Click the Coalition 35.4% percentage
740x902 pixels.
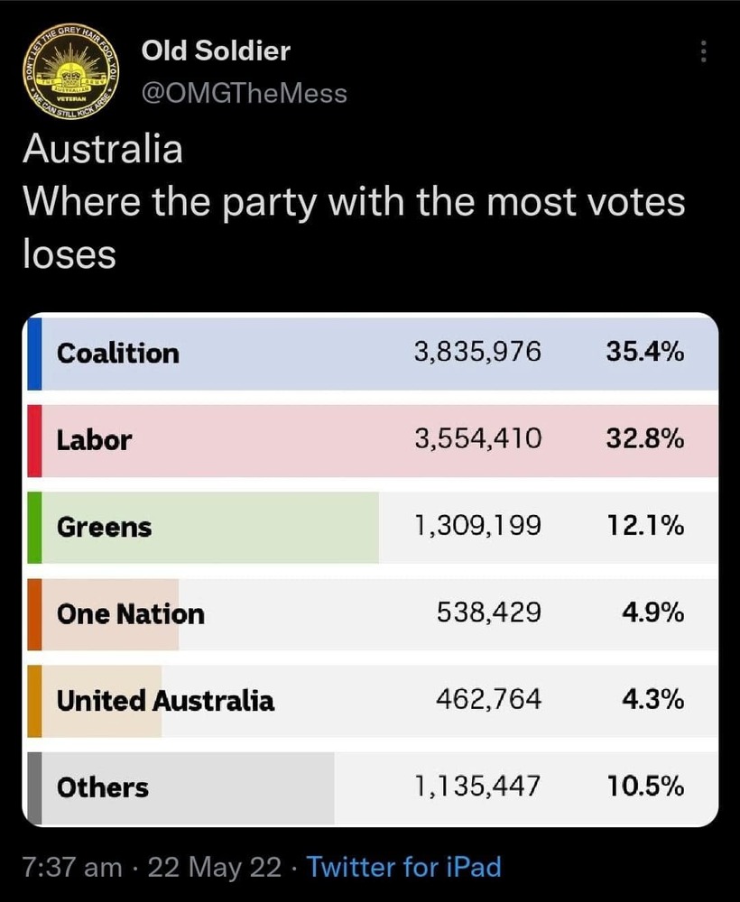(x=644, y=353)
